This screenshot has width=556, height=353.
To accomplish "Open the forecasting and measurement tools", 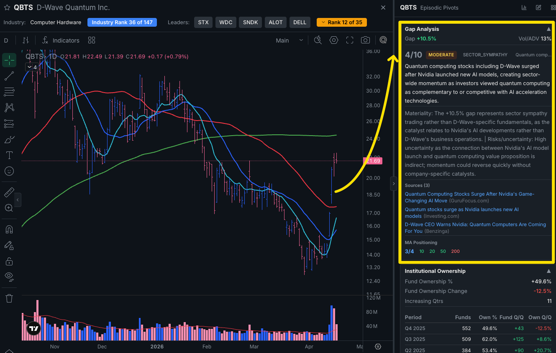I will tap(9, 124).
